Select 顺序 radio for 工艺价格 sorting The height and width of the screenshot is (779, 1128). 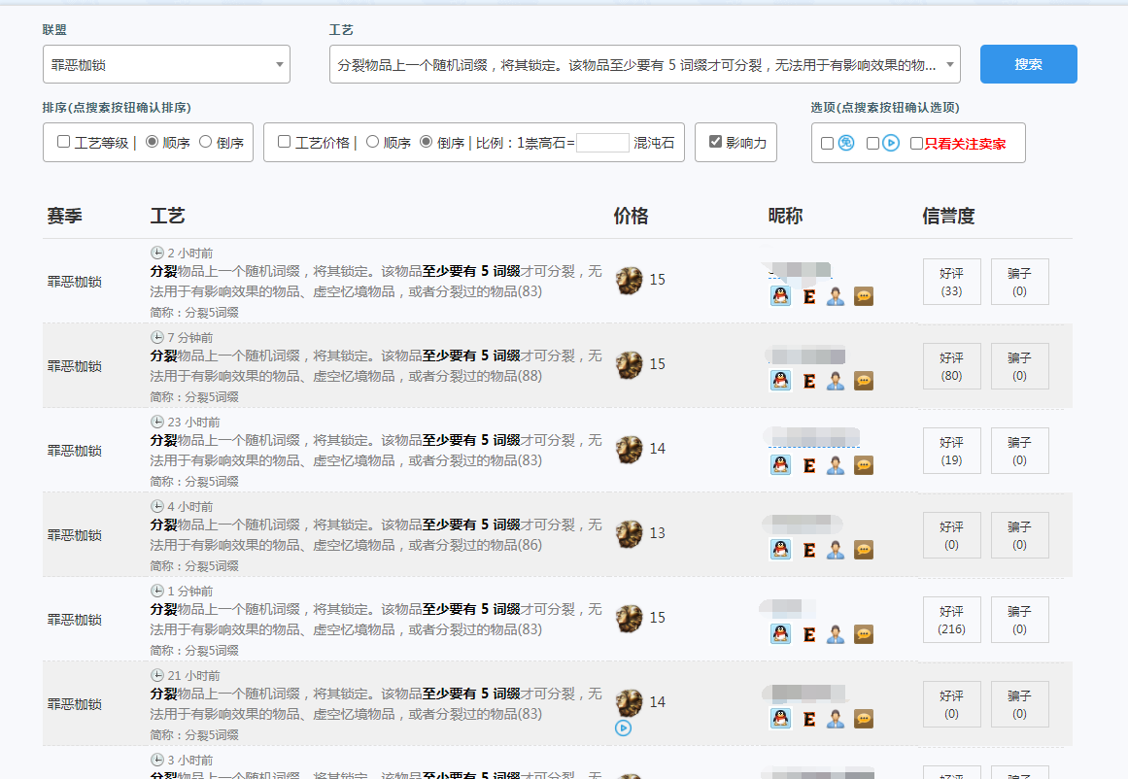[372, 142]
